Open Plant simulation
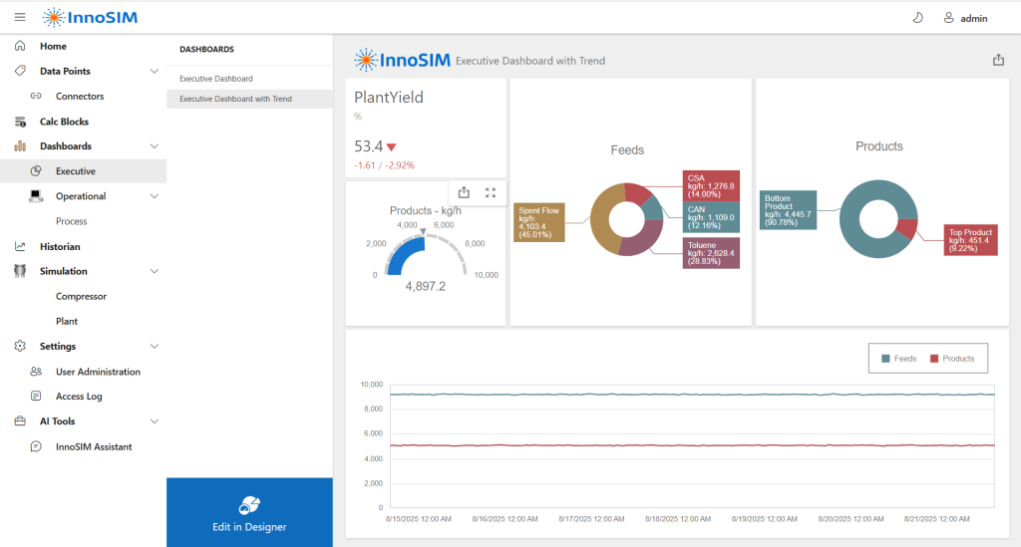Screen dimensions: 1021x547 (x=67, y=321)
